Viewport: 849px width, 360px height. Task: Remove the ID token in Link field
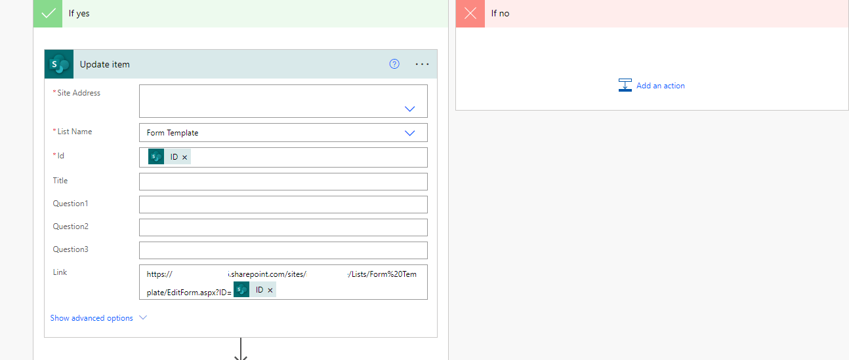270,290
